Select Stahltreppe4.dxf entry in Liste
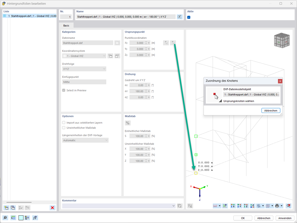Viewport: 297px width, 223px height. pos(29,16)
